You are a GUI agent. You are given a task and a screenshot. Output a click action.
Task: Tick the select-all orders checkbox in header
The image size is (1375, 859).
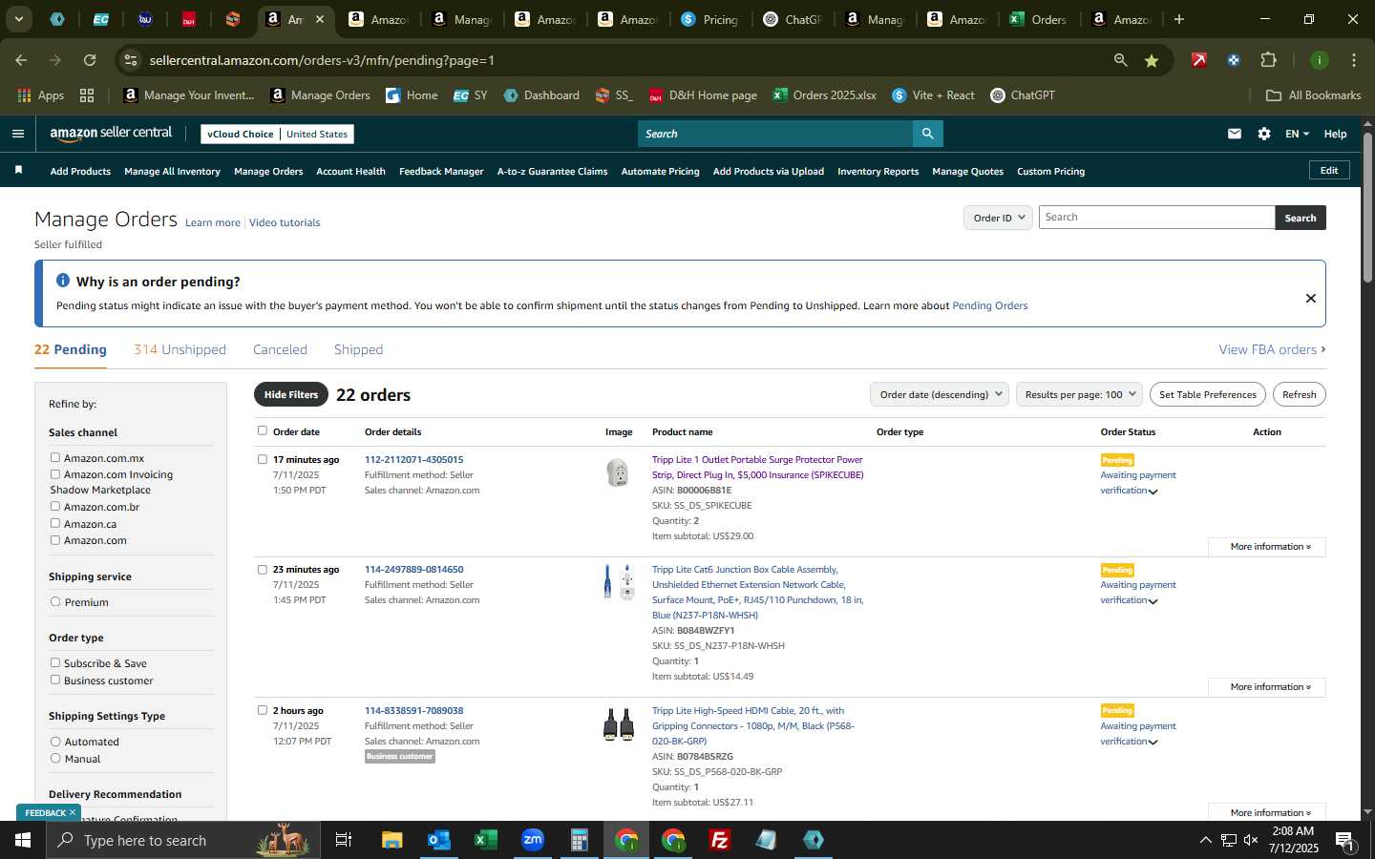[x=263, y=430]
